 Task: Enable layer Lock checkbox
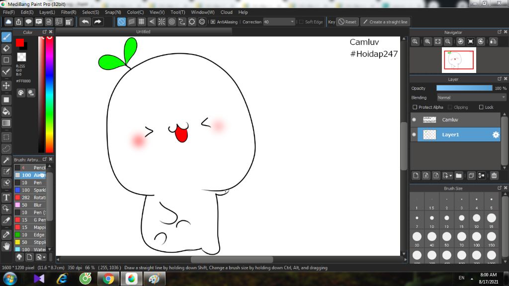point(481,107)
